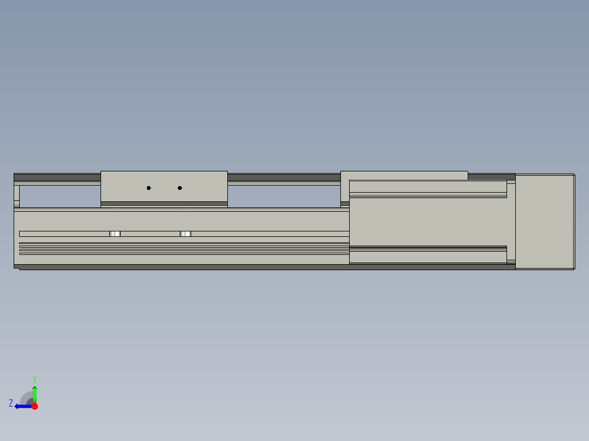
Task: Select the left black hole on the slider block
Action: point(149,188)
